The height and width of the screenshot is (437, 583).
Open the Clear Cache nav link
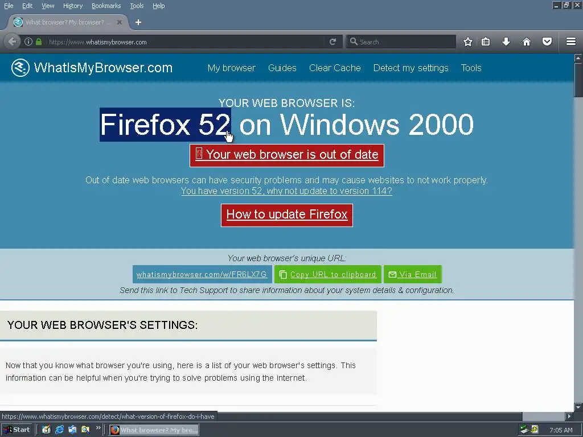click(x=335, y=68)
